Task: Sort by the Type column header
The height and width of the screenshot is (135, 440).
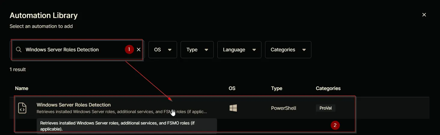Action: coord(277,88)
